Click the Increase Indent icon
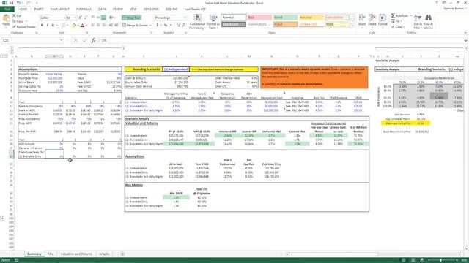Image resolution: width=469 pixels, height=263 pixels. click(x=116, y=26)
